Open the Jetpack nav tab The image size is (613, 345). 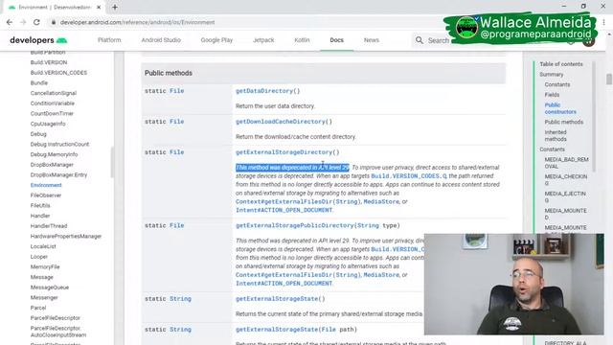coord(263,40)
